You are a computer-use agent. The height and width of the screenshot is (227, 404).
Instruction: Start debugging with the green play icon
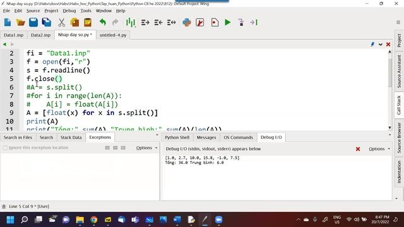point(227,23)
